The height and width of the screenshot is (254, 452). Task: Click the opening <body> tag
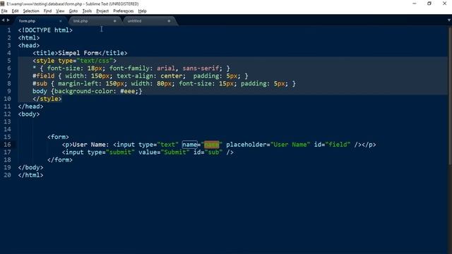(29, 114)
